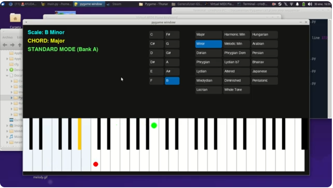
Task: Open the notifications bell icon
Action: click(x=297, y=4)
